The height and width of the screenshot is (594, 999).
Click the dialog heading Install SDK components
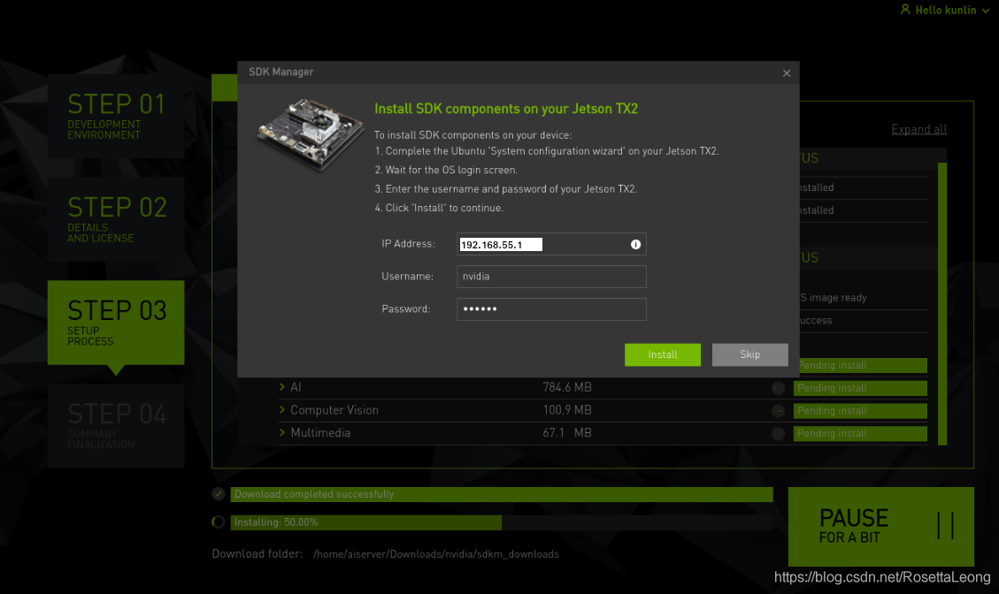point(506,109)
